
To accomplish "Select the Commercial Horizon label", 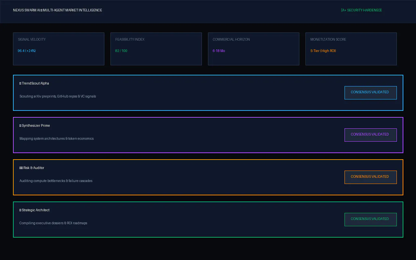I will point(231,40).
